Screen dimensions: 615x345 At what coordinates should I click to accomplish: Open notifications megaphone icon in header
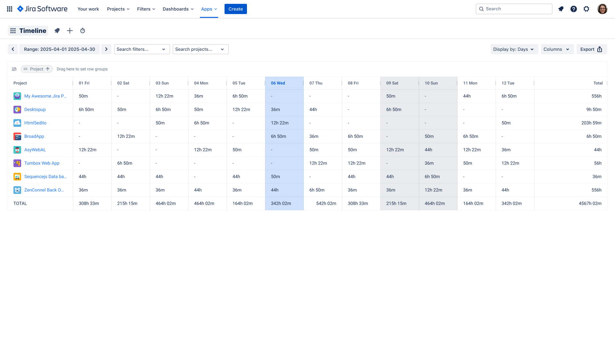click(561, 9)
